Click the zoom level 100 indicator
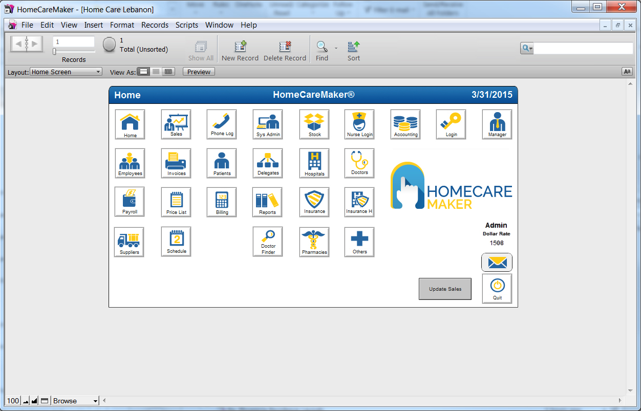641x411 pixels. pyautogui.click(x=13, y=401)
